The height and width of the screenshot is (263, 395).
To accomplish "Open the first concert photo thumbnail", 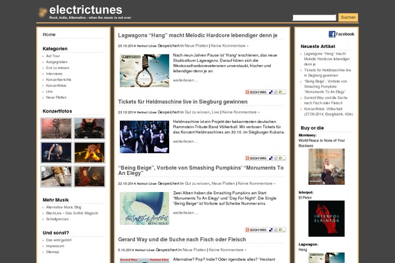I will pos(56,128).
